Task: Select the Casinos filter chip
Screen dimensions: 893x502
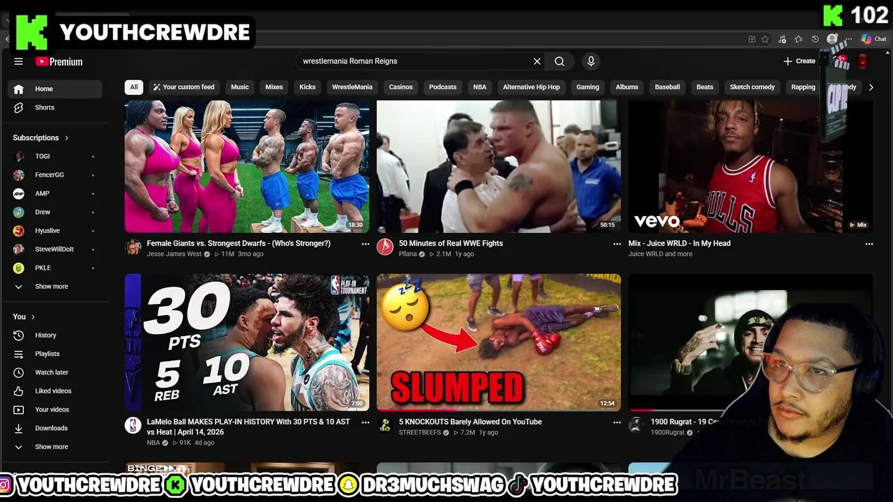Action: click(400, 87)
